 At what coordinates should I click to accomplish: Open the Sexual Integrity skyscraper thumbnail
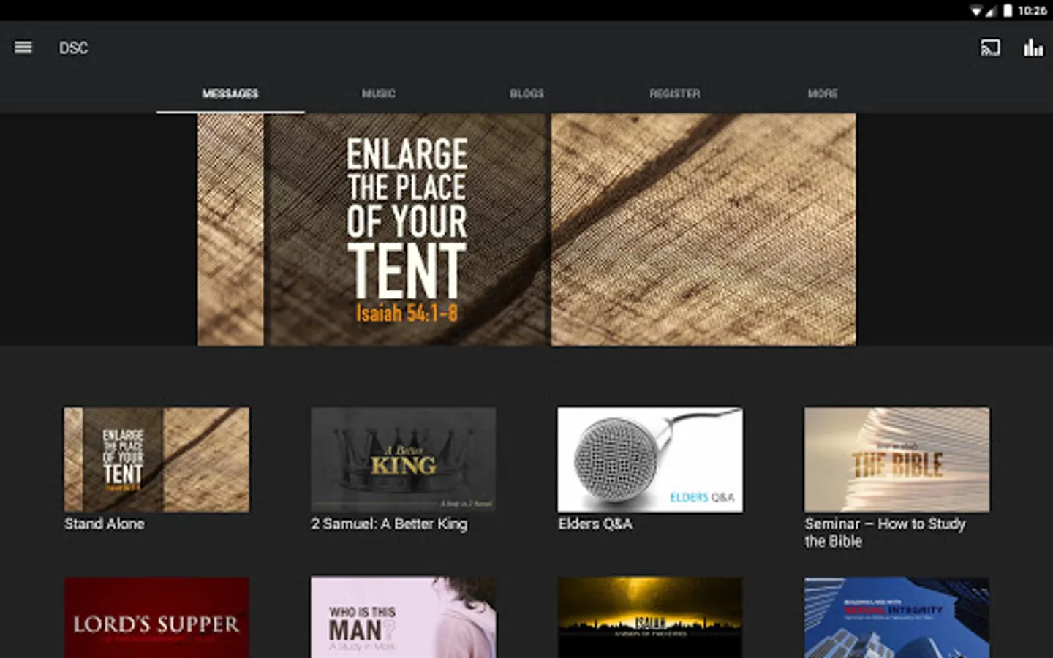(897, 618)
